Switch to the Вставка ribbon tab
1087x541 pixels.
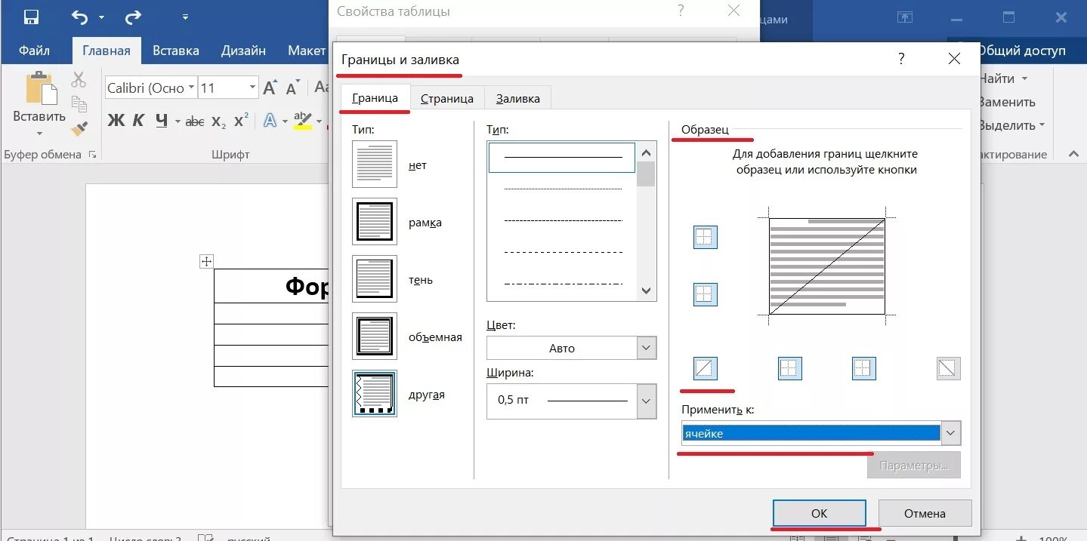pos(176,51)
